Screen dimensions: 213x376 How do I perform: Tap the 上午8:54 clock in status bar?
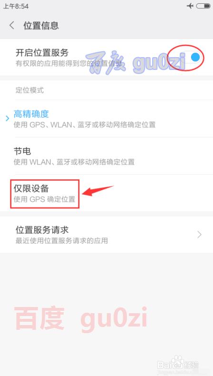pos(16,6)
